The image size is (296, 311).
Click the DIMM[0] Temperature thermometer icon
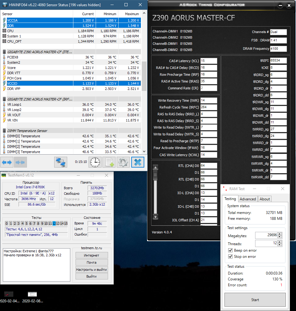coord(4,136)
